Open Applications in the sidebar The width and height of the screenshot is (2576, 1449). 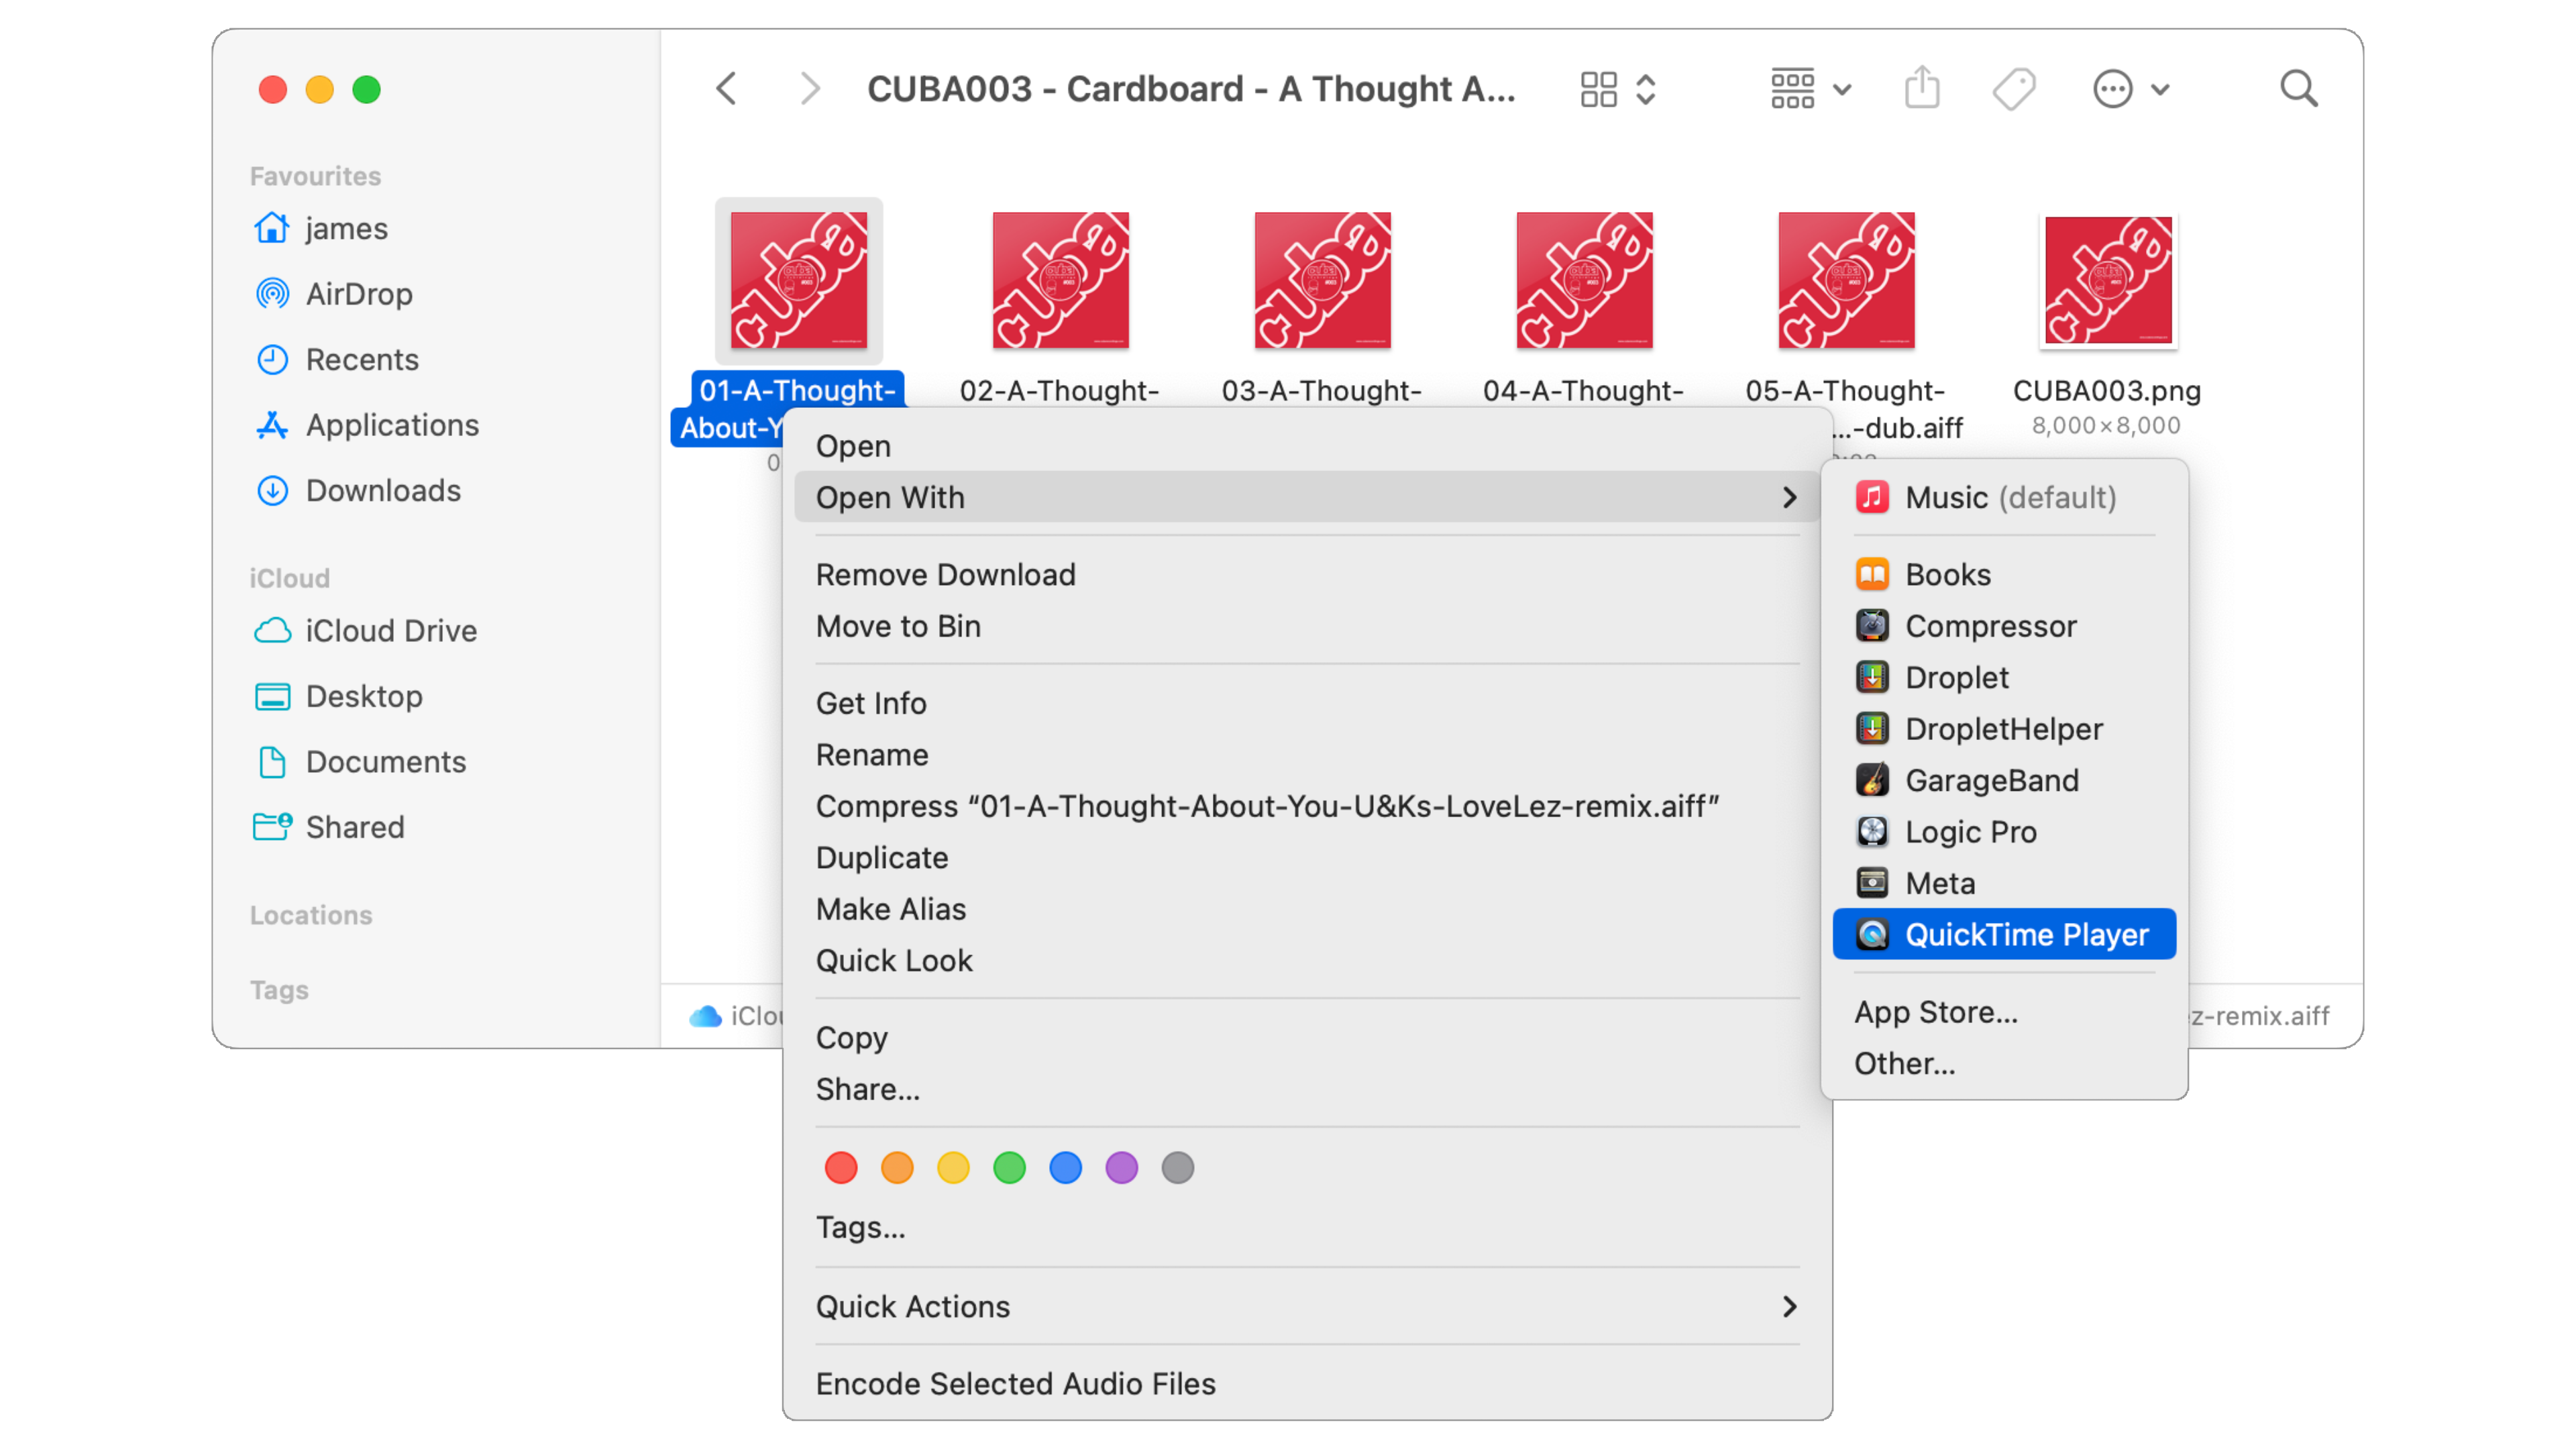(x=367, y=425)
